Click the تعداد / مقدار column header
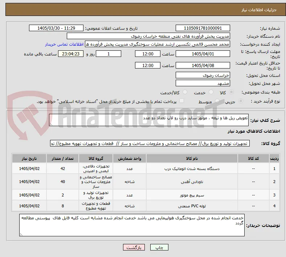This screenshot has width=286, height=257. [62, 158]
